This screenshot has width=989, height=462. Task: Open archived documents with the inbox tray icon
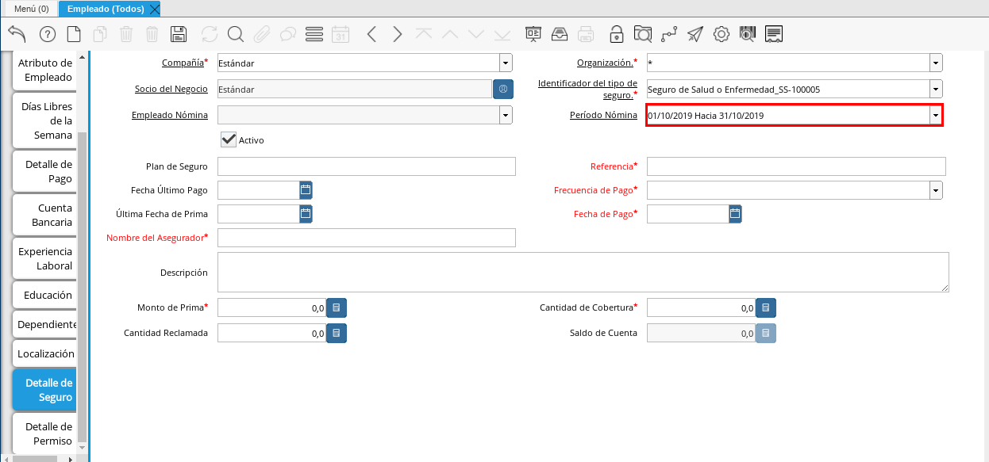(560, 34)
